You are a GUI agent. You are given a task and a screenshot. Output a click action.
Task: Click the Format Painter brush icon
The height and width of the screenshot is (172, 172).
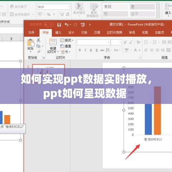coord(38,52)
